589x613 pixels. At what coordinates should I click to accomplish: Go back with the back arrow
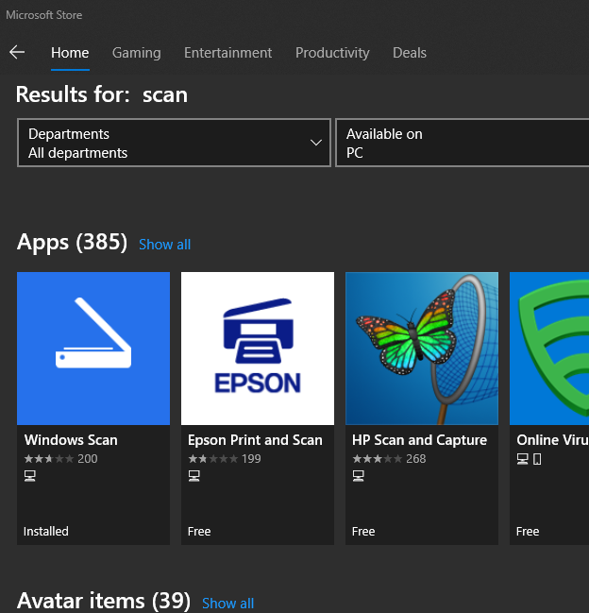click(x=17, y=52)
